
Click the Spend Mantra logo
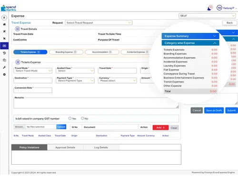click(9, 8)
